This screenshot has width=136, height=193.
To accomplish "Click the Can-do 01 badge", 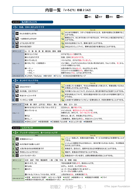I will click(62, 34).
